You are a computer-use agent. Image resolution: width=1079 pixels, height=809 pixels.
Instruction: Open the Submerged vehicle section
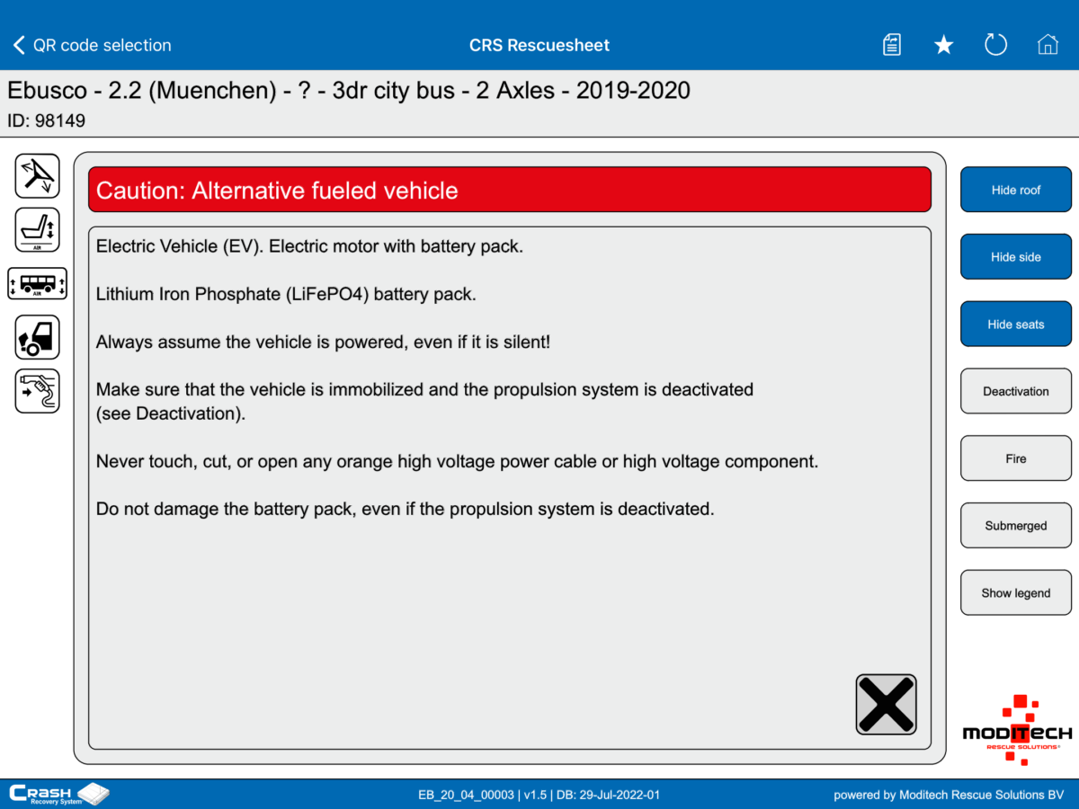1015,525
